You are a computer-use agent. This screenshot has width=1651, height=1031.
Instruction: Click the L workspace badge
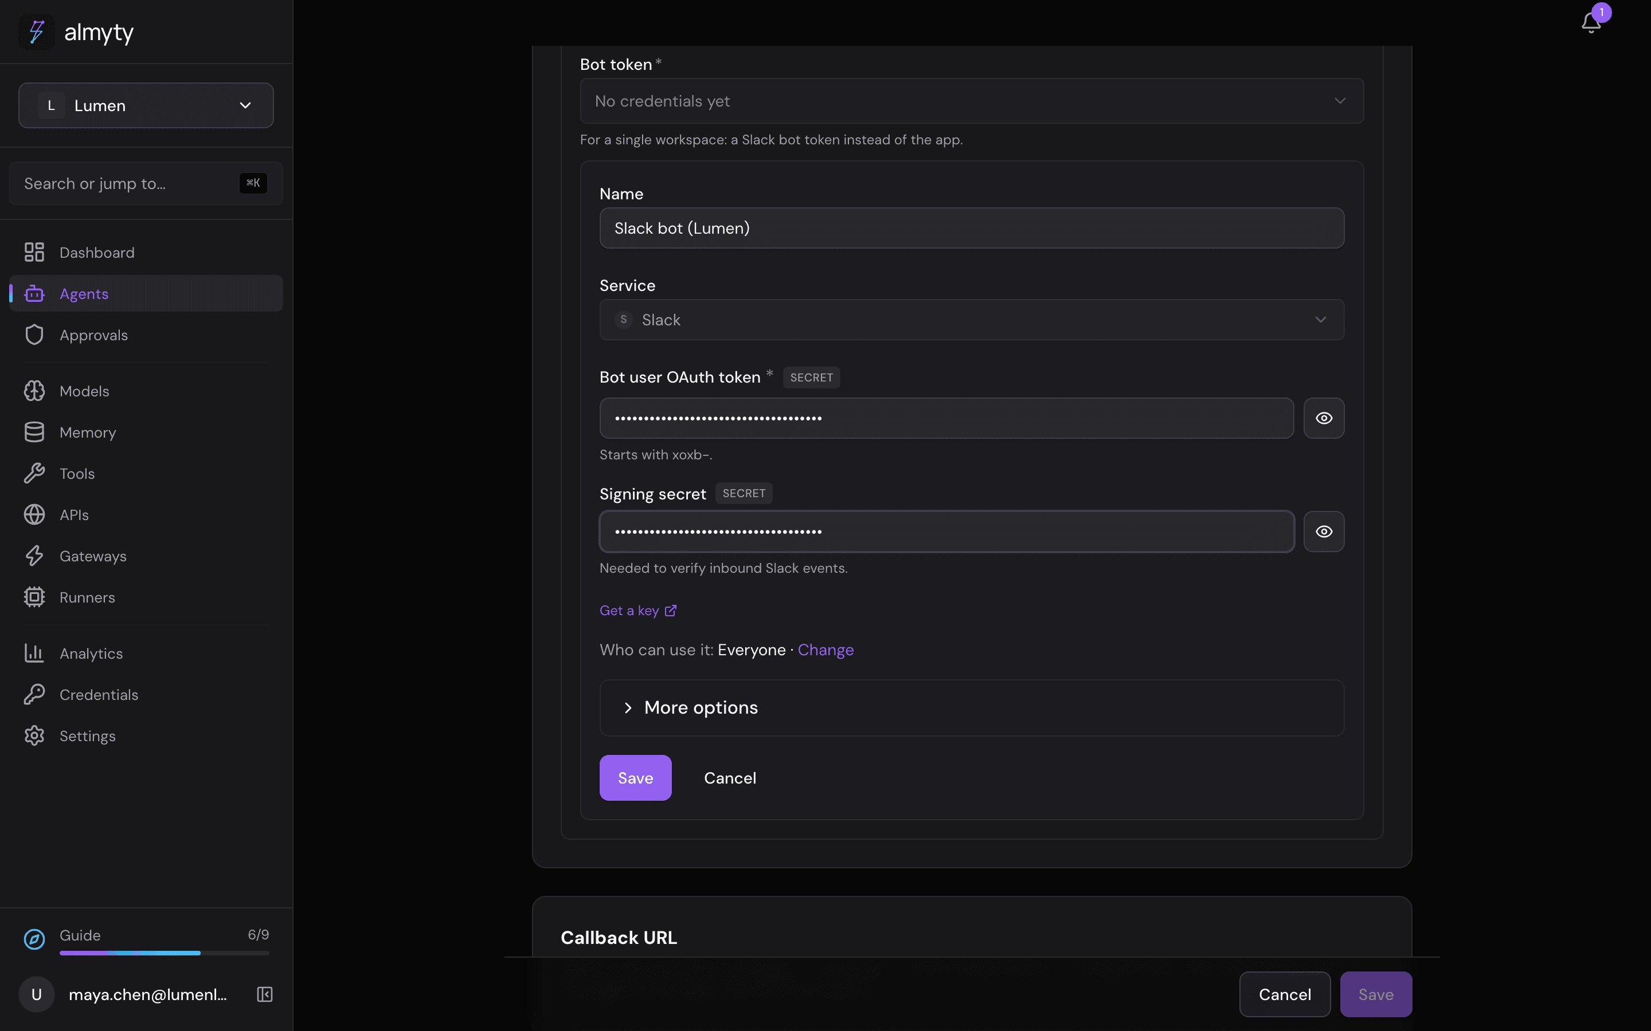[x=51, y=106]
